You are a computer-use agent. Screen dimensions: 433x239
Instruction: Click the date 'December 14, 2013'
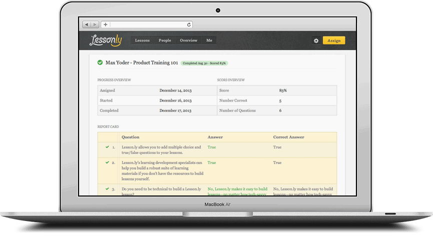coord(175,90)
